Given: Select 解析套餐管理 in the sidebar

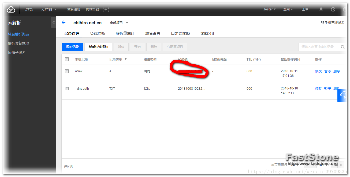Looking at the screenshot, I should pyautogui.click(x=18, y=43).
